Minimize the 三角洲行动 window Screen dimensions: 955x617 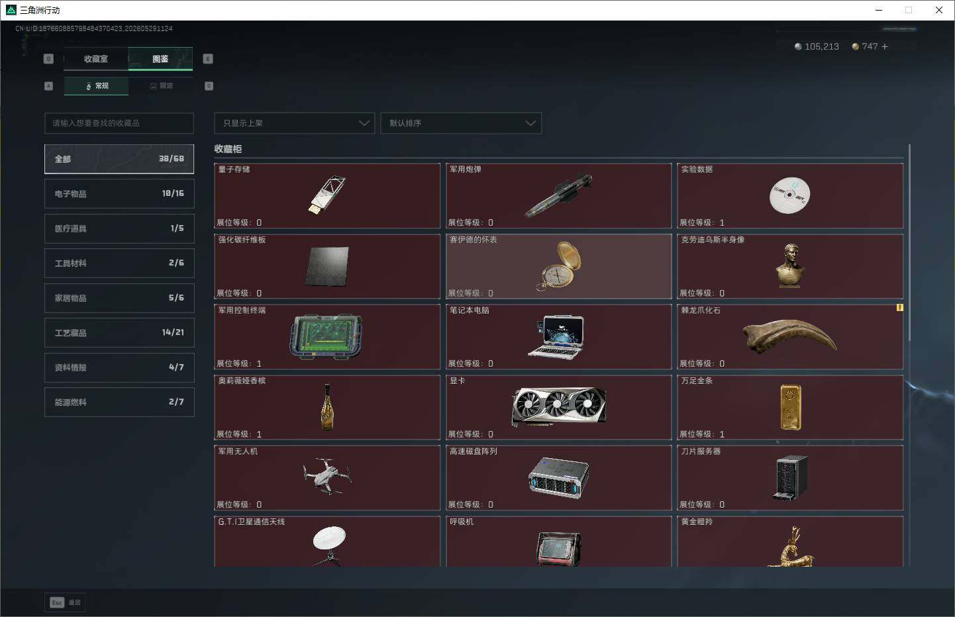(x=879, y=10)
